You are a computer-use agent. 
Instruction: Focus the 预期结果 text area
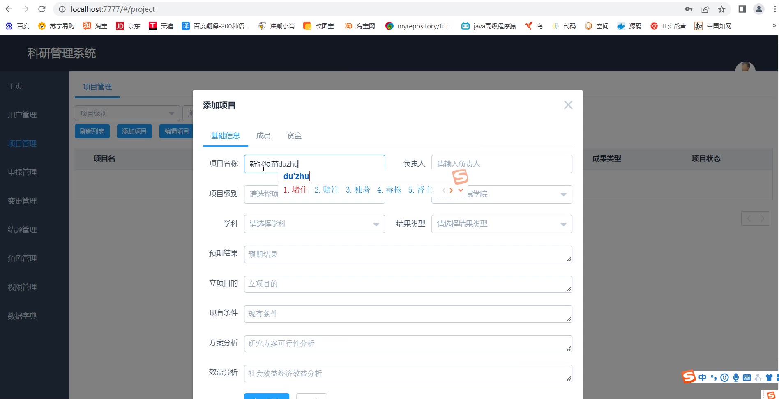tap(408, 255)
